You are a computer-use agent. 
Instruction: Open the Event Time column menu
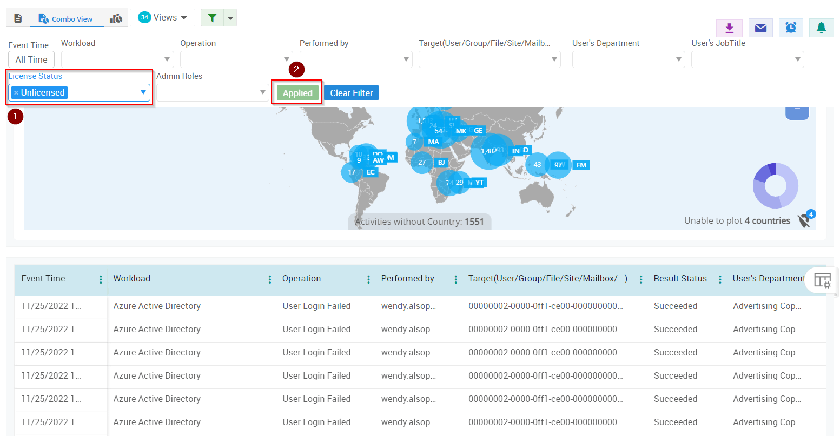tap(101, 279)
